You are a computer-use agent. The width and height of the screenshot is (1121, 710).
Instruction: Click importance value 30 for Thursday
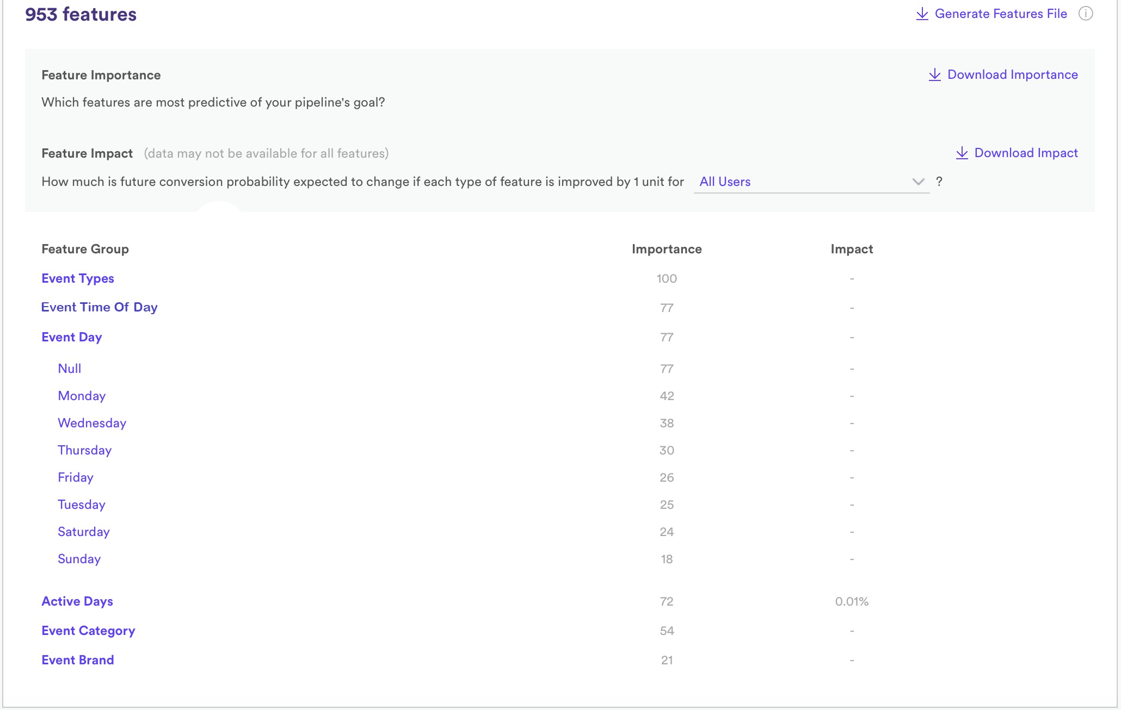(667, 450)
